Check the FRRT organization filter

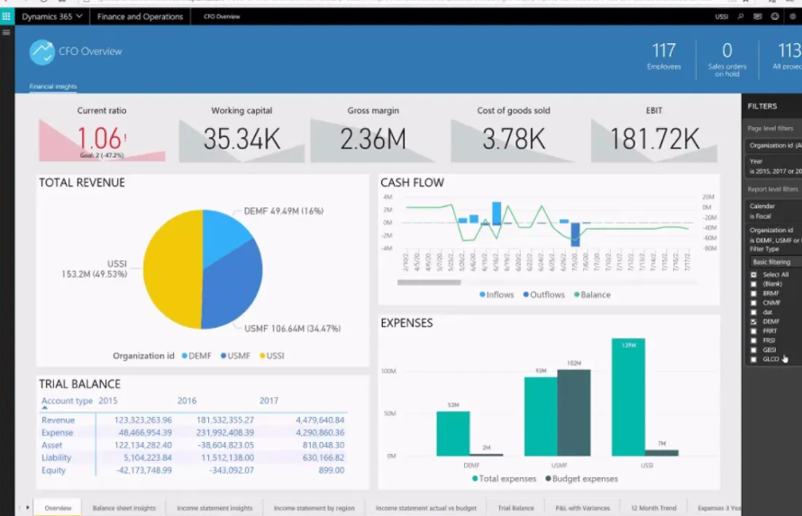pos(753,331)
